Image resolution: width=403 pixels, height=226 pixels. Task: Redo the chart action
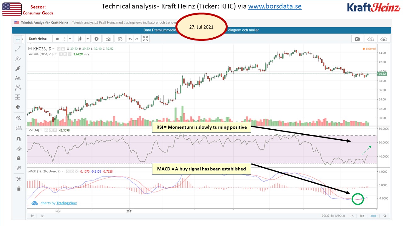pyautogui.click(x=137, y=39)
